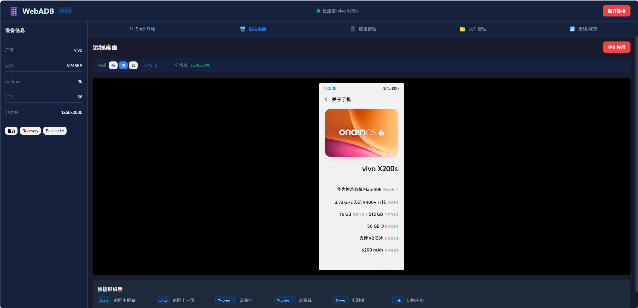This screenshot has width=638, height=308.
Task: Click the SDK value 36
Action: [x=80, y=97]
